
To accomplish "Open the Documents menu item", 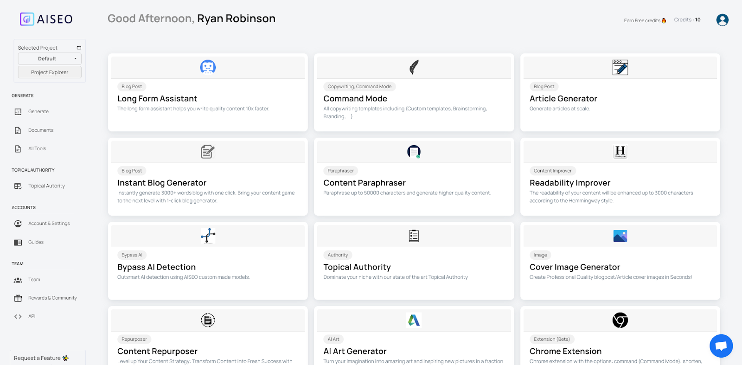I will 41,130.
